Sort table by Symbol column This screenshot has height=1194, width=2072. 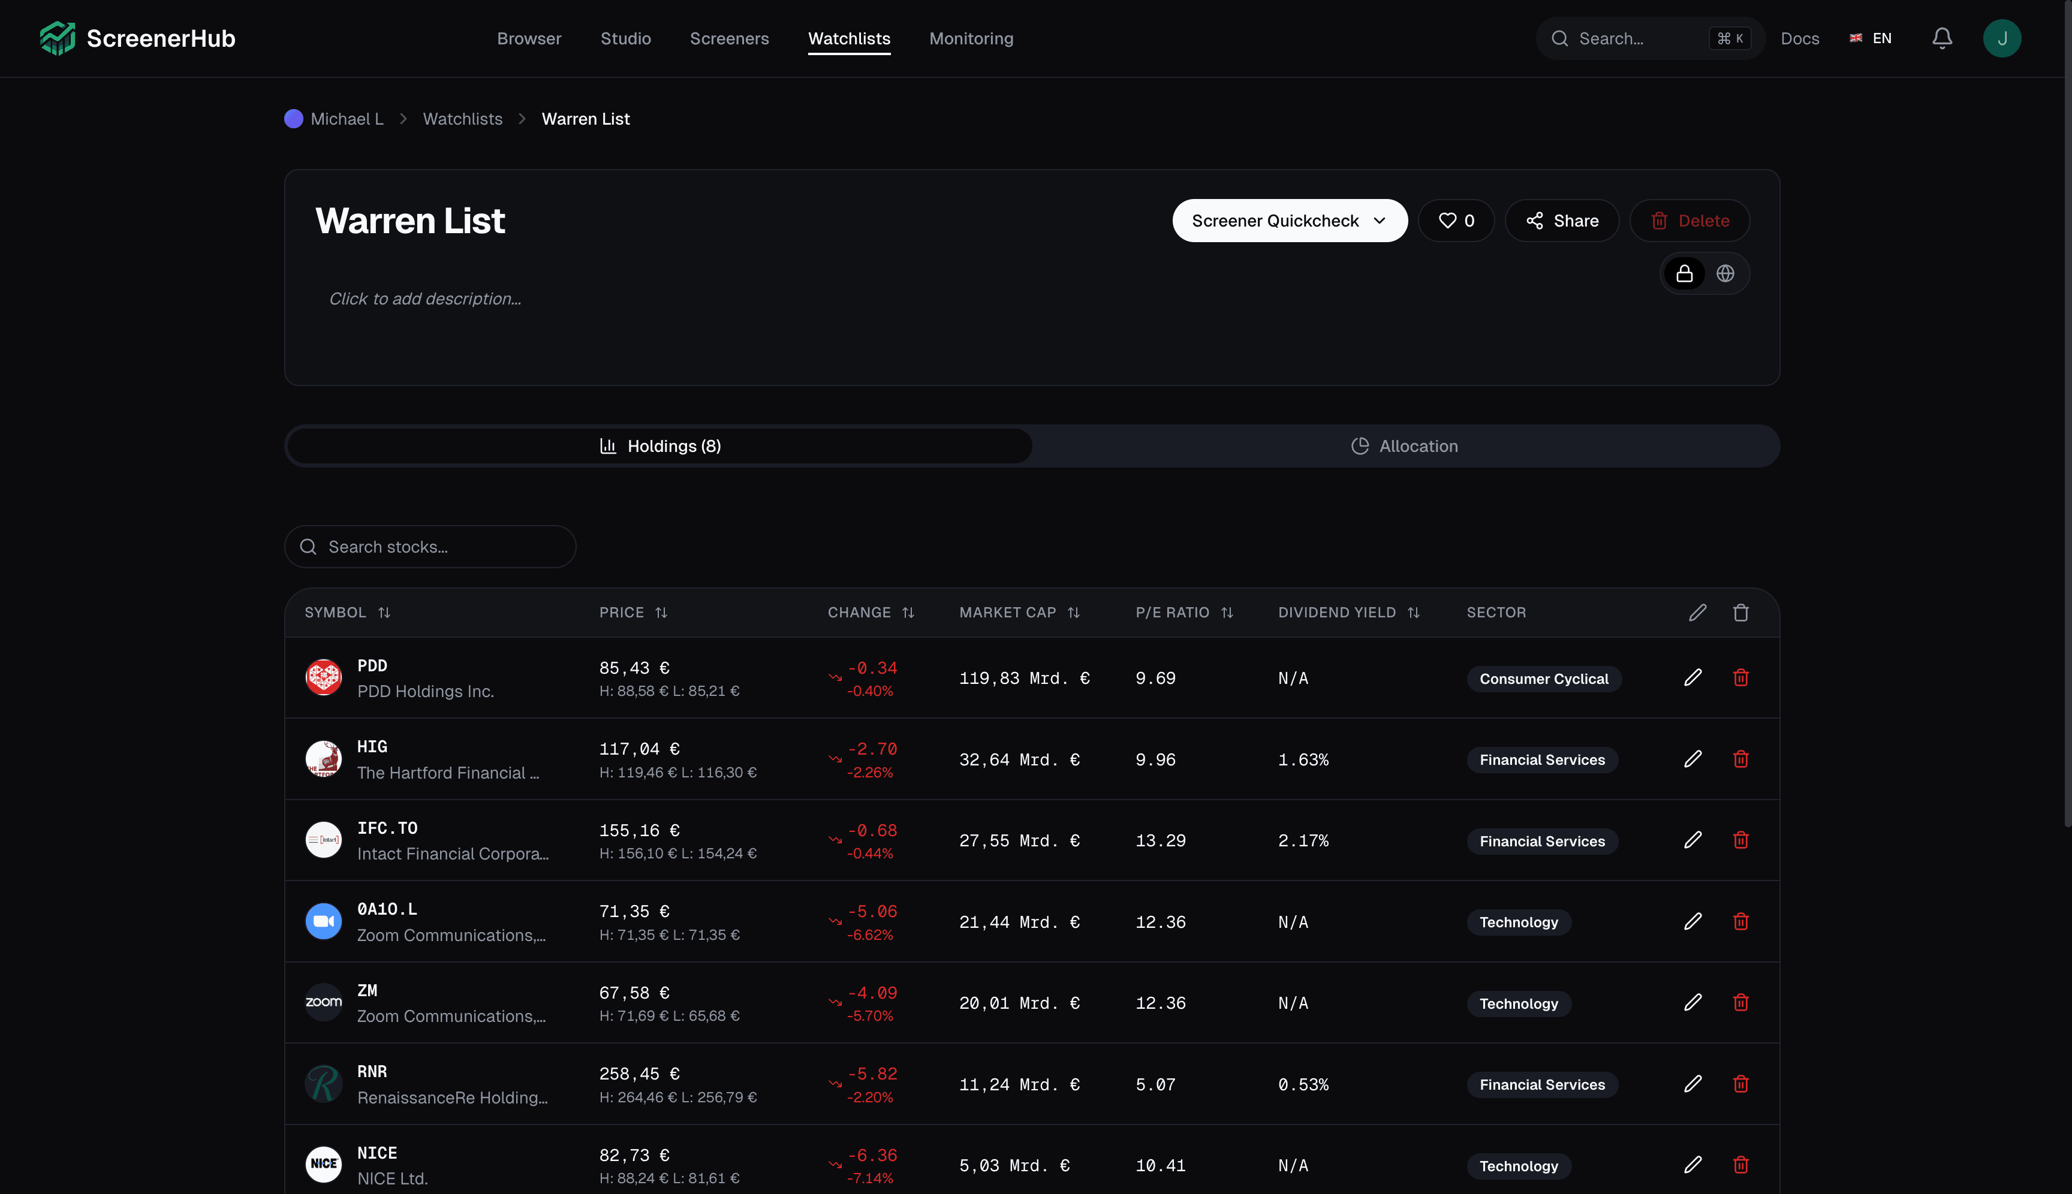348,613
